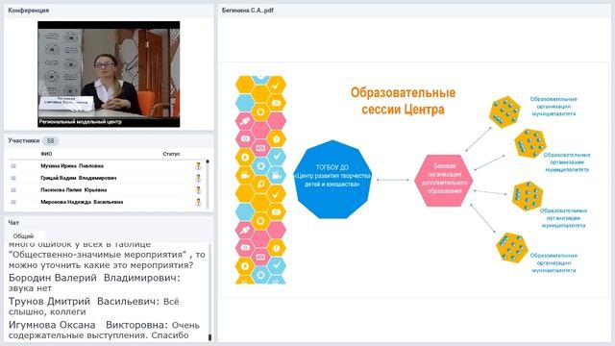Click status icon for Миронова Надежда Васильевна

(199, 203)
